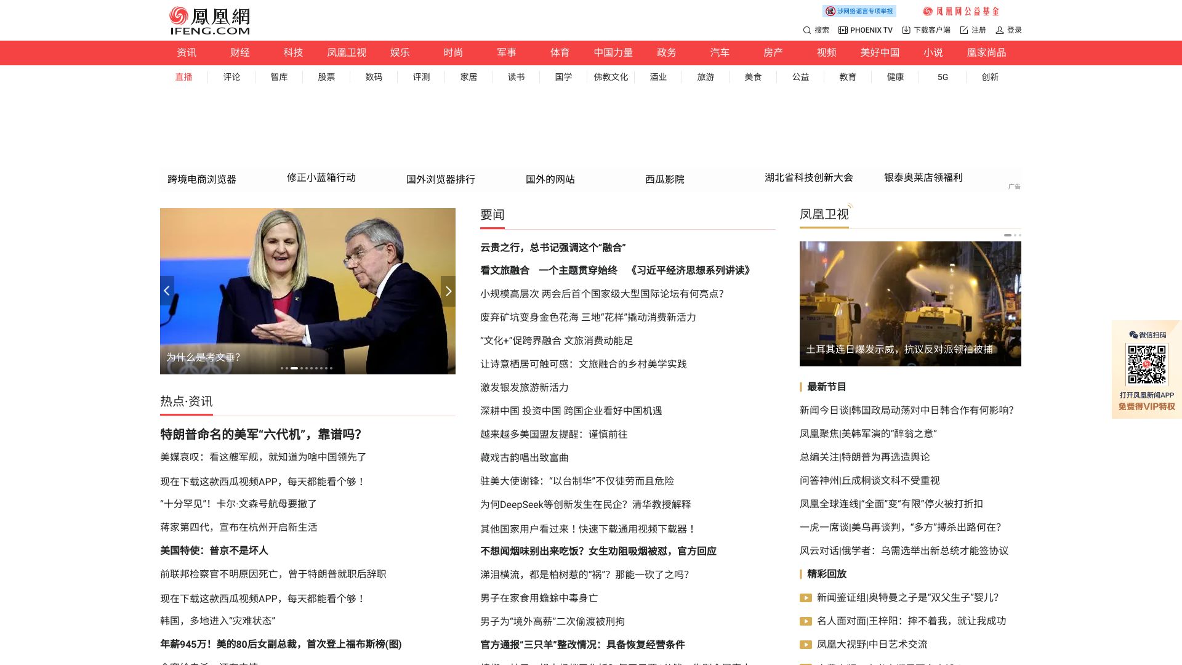Click the search magnifier icon
1182x665 pixels.
point(806,30)
